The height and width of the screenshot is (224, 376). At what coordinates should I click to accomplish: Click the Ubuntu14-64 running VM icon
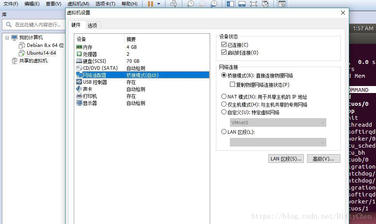(x=22, y=53)
